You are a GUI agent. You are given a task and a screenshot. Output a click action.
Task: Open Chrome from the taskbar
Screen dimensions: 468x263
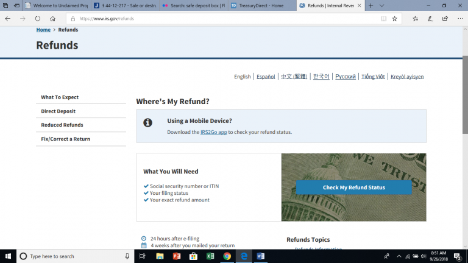pos(227,256)
